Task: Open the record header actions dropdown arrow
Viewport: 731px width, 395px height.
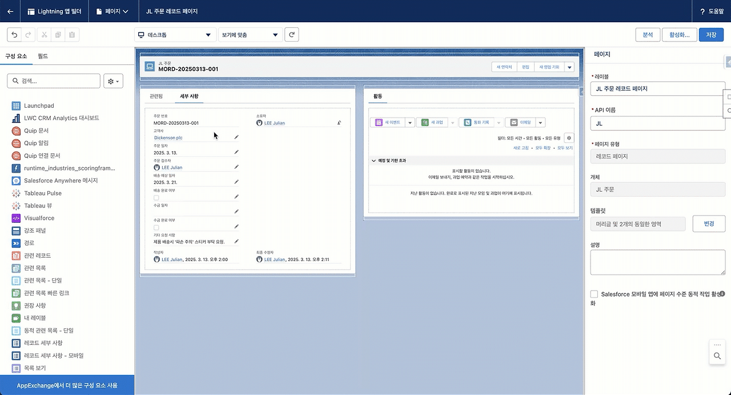Action: 569,67
